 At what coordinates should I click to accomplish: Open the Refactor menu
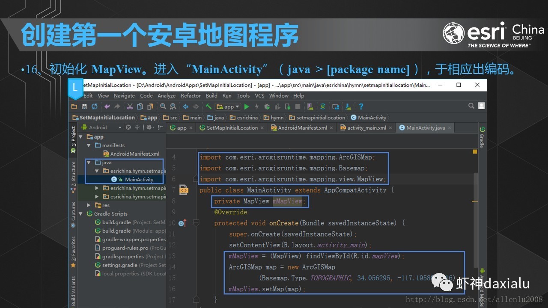[x=191, y=96]
